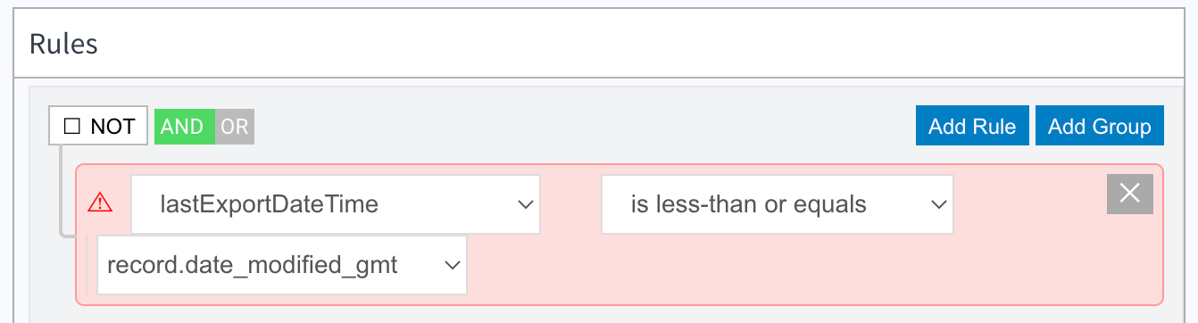1198x323 pixels.
Task: Click the NOT label text
Action: pyautogui.click(x=112, y=126)
